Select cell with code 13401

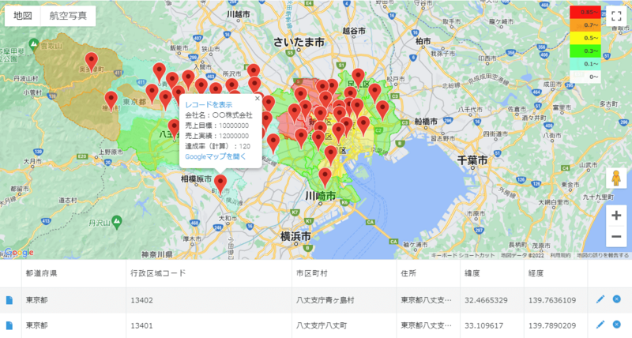(x=209, y=325)
